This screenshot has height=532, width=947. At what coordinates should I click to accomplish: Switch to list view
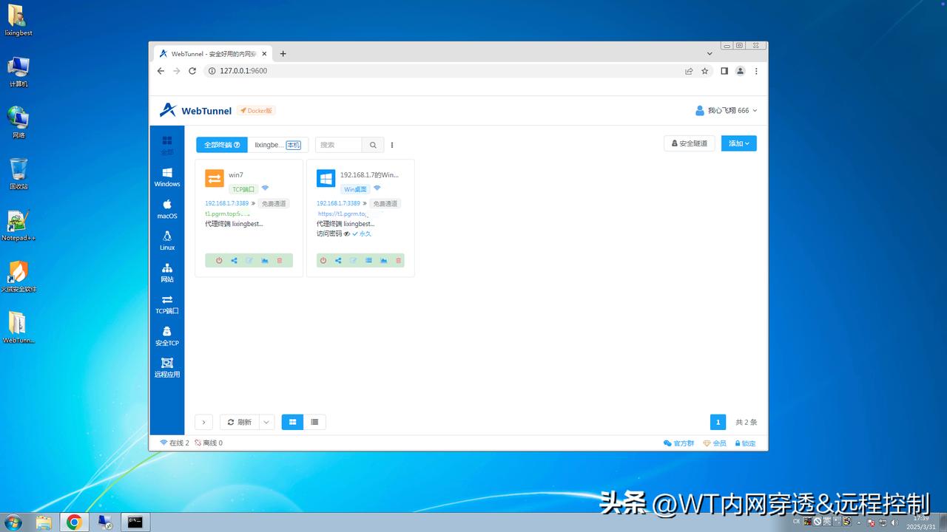click(314, 422)
